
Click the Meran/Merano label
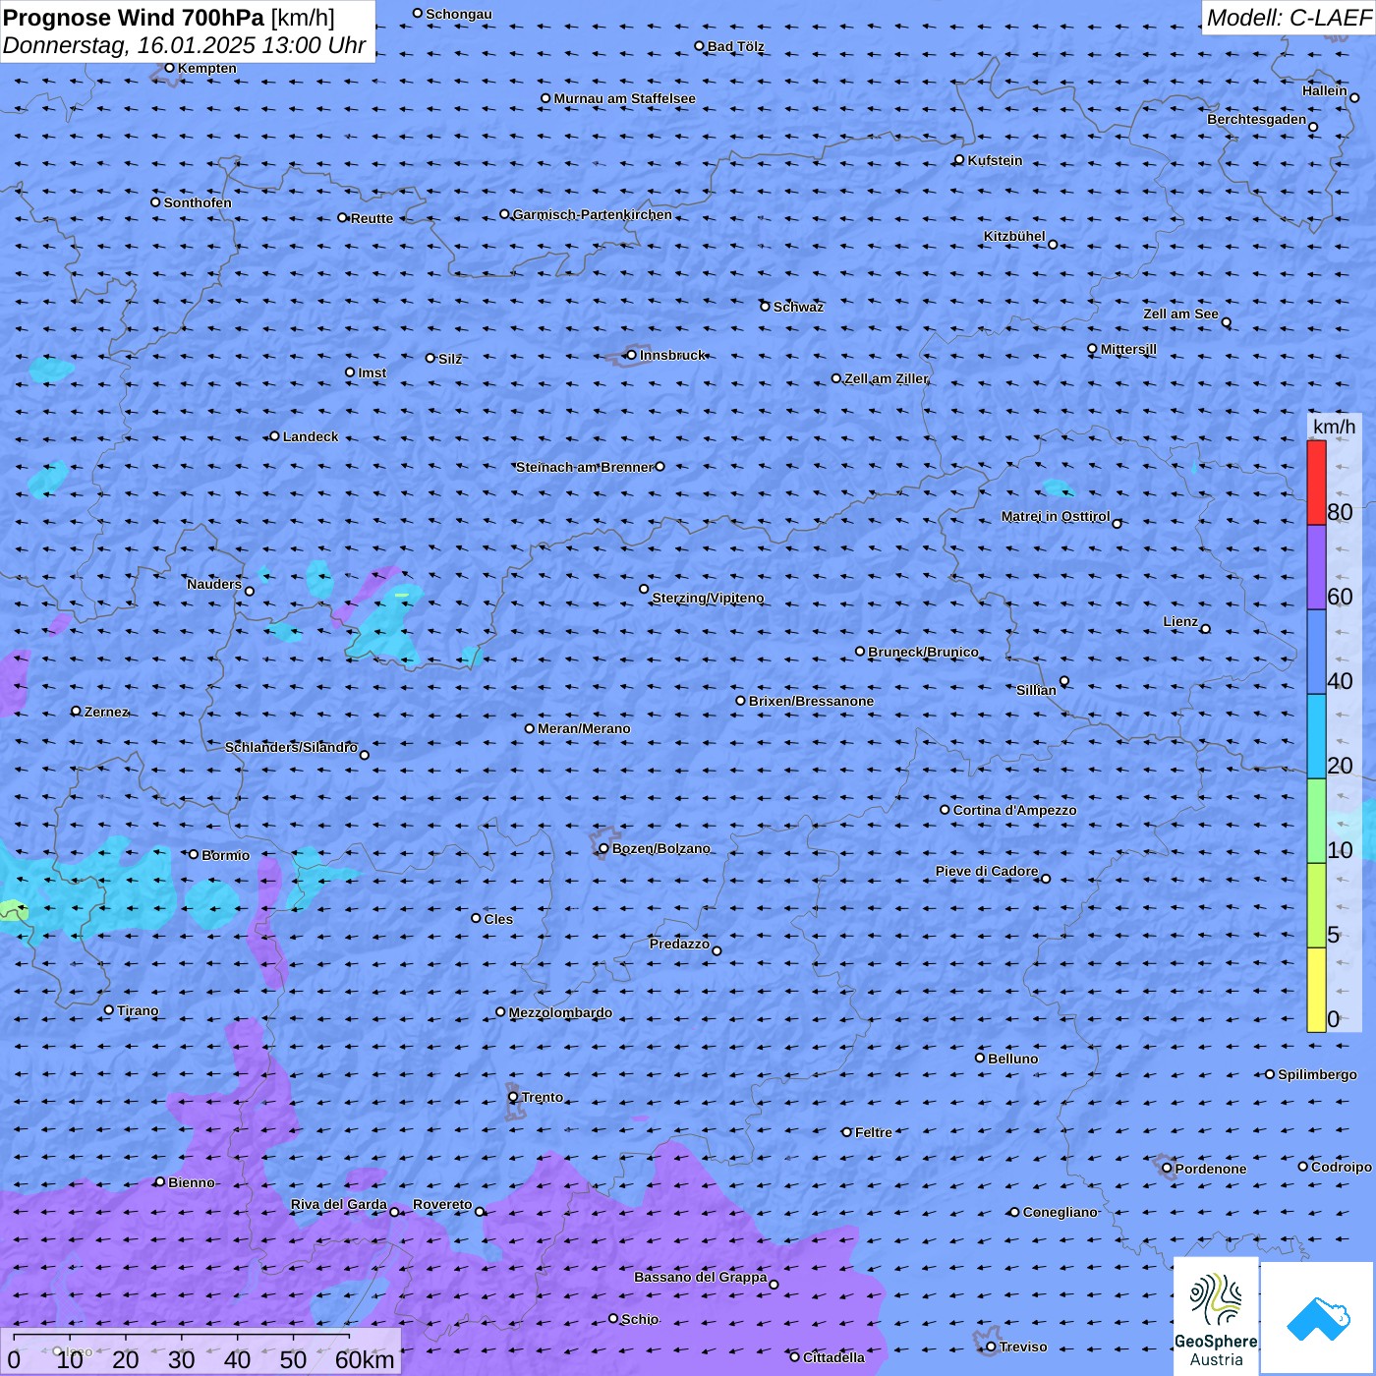click(x=584, y=728)
